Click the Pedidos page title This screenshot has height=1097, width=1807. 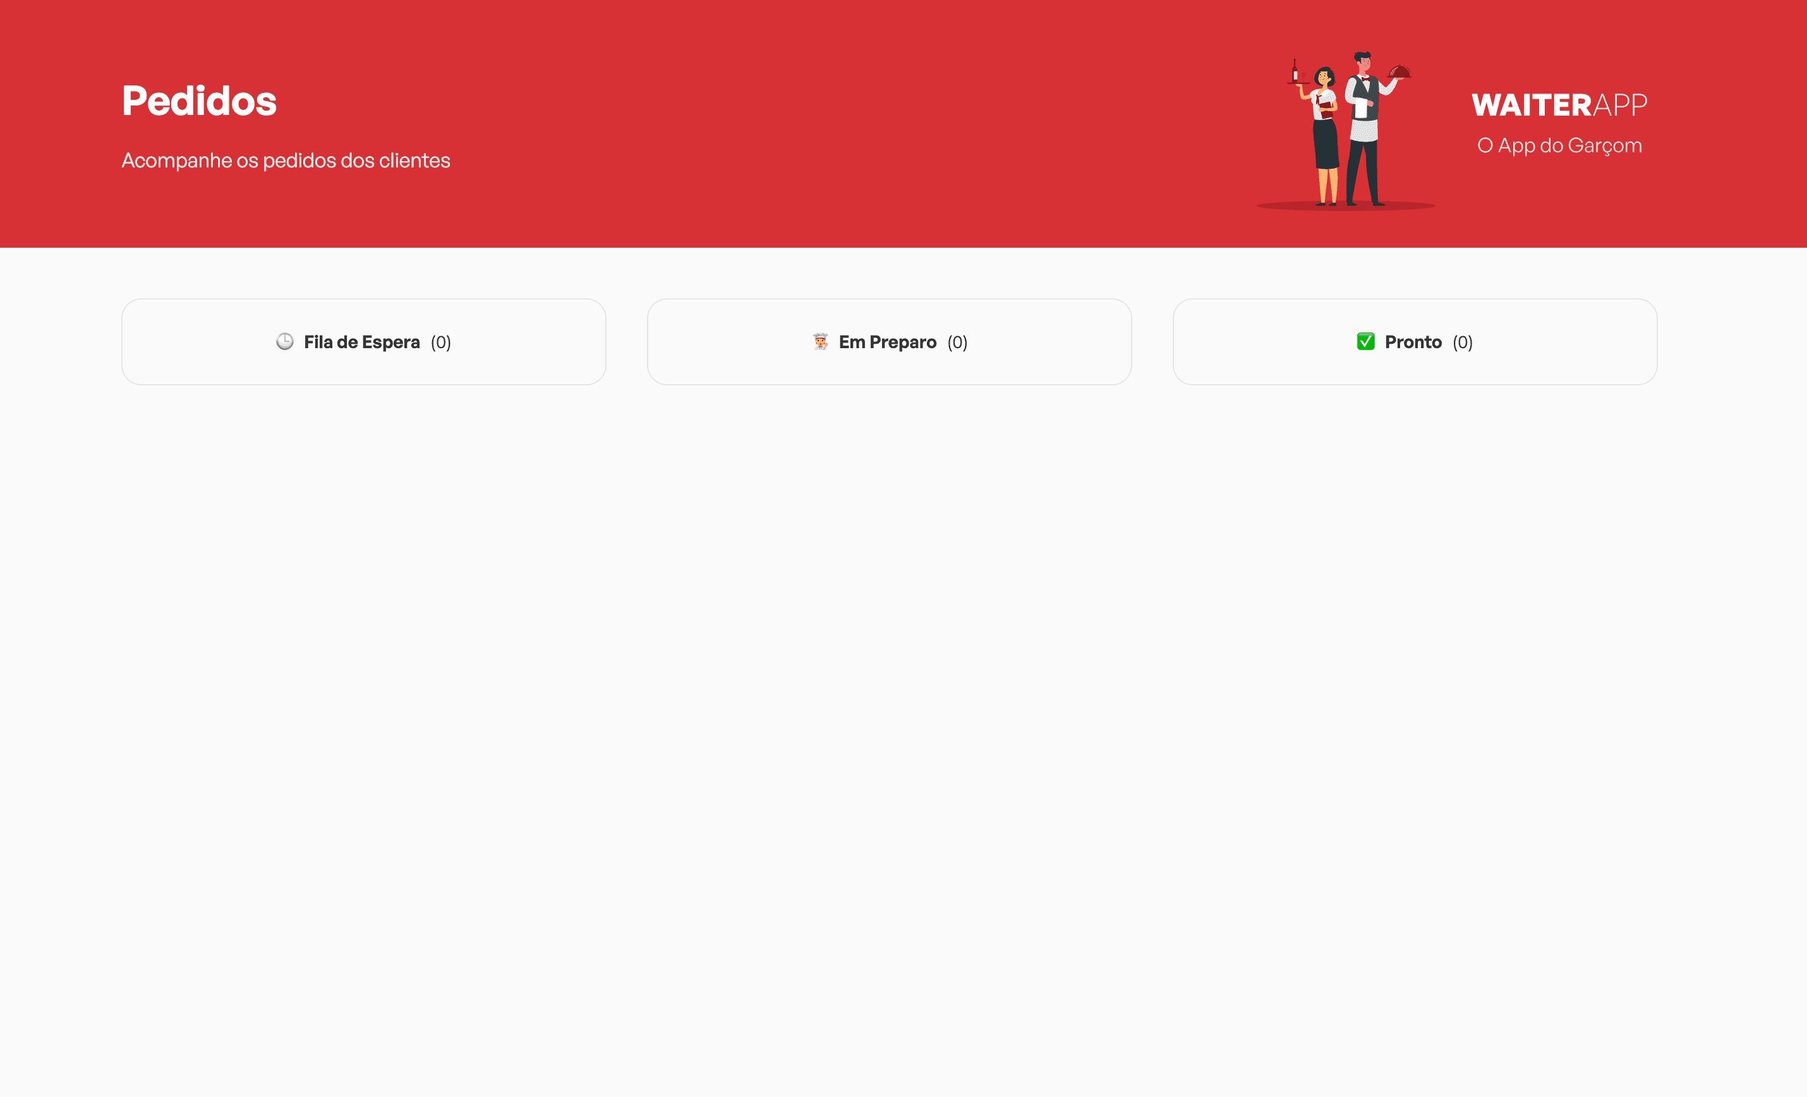coord(199,101)
